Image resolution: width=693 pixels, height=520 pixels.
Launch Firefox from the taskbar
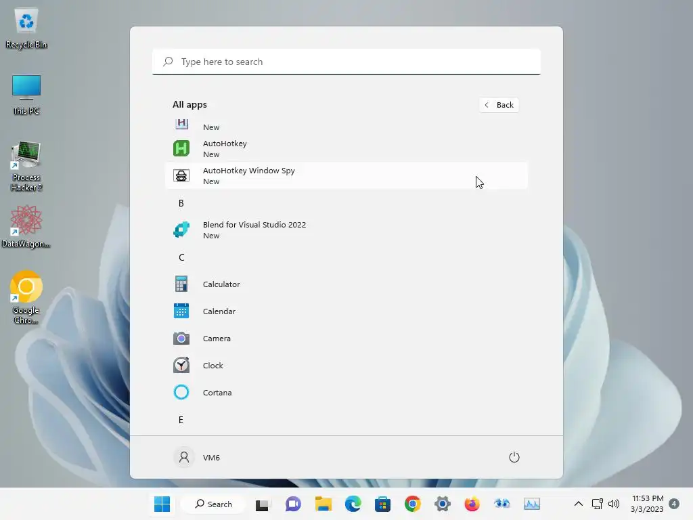tap(472, 504)
